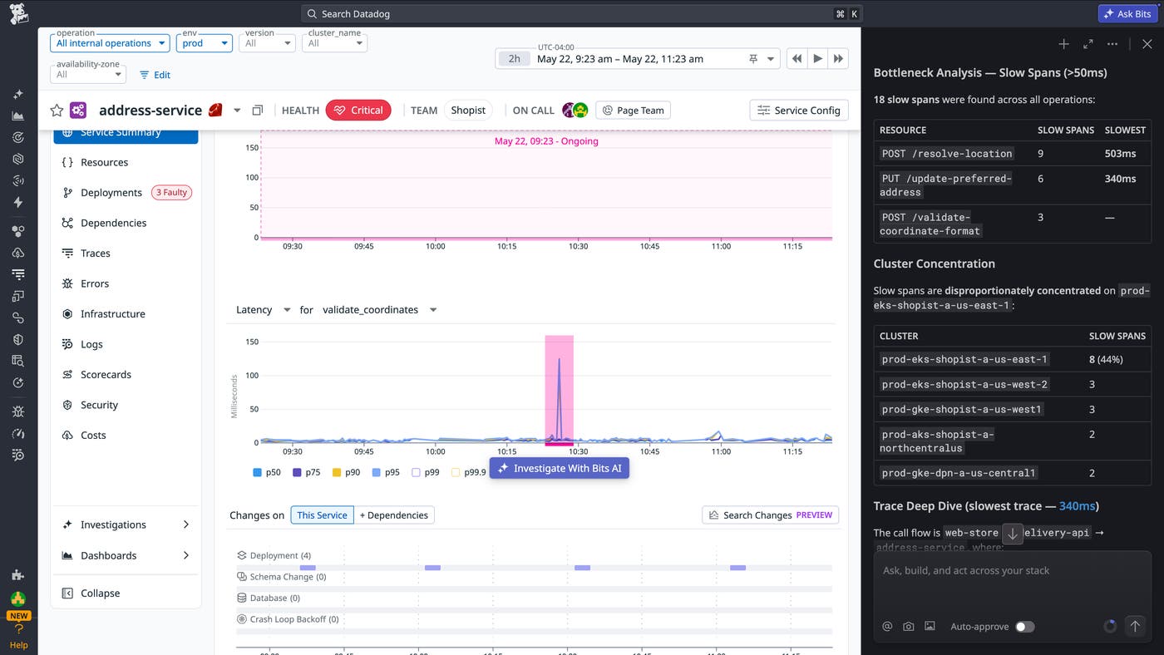
Task: Open the dashboards chart icon in sidebar
Action: (18, 116)
